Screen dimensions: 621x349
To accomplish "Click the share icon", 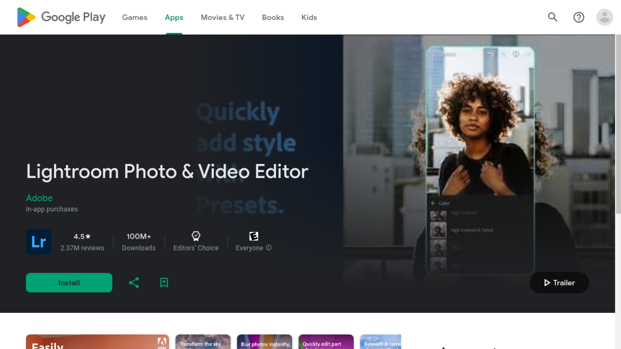I will [x=134, y=283].
